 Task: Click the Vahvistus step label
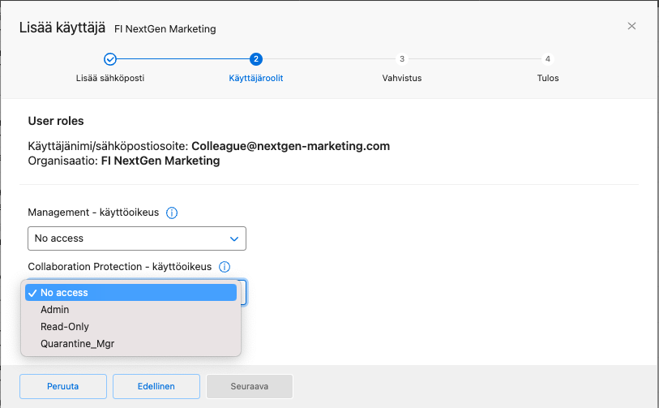[402, 79]
